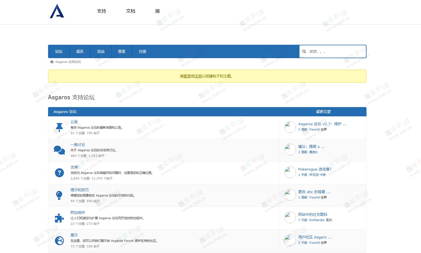This screenshot has height=253, width=421.
Task: Click the globe icon for 展示 board
Action: point(59,240)
